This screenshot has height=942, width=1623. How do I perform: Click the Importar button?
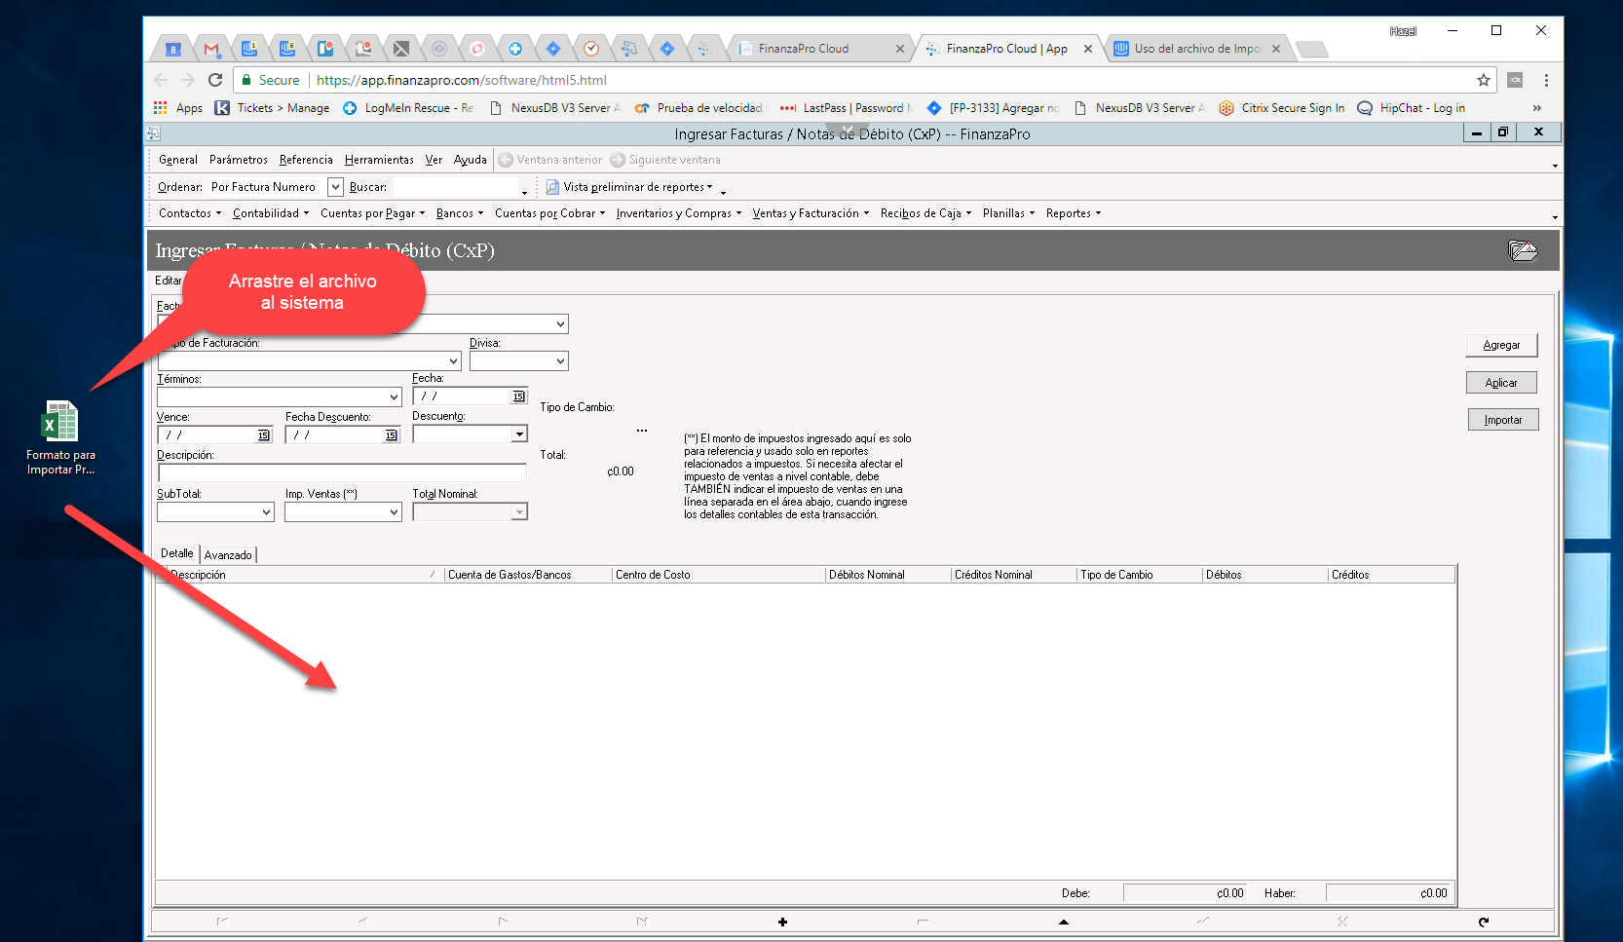tap(1503, 420)
